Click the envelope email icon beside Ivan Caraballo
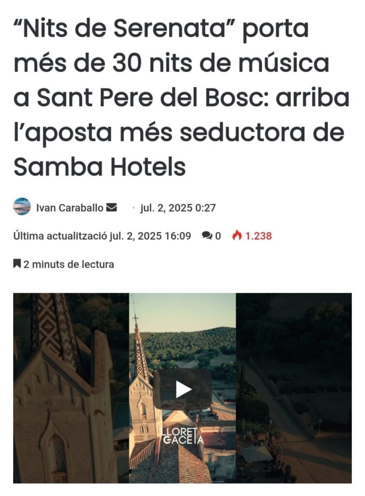This screenshot has height=496, width=365. [111, 207]
